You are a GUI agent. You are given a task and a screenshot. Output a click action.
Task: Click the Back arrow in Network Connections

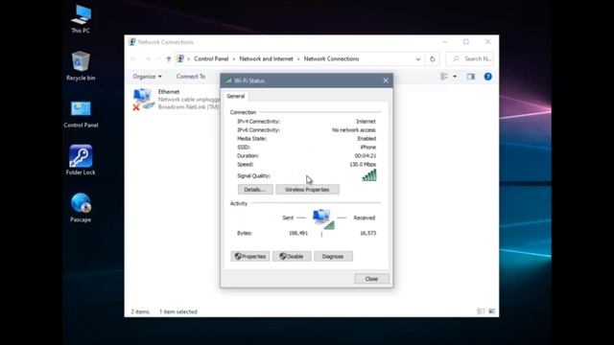coord(134,59)
